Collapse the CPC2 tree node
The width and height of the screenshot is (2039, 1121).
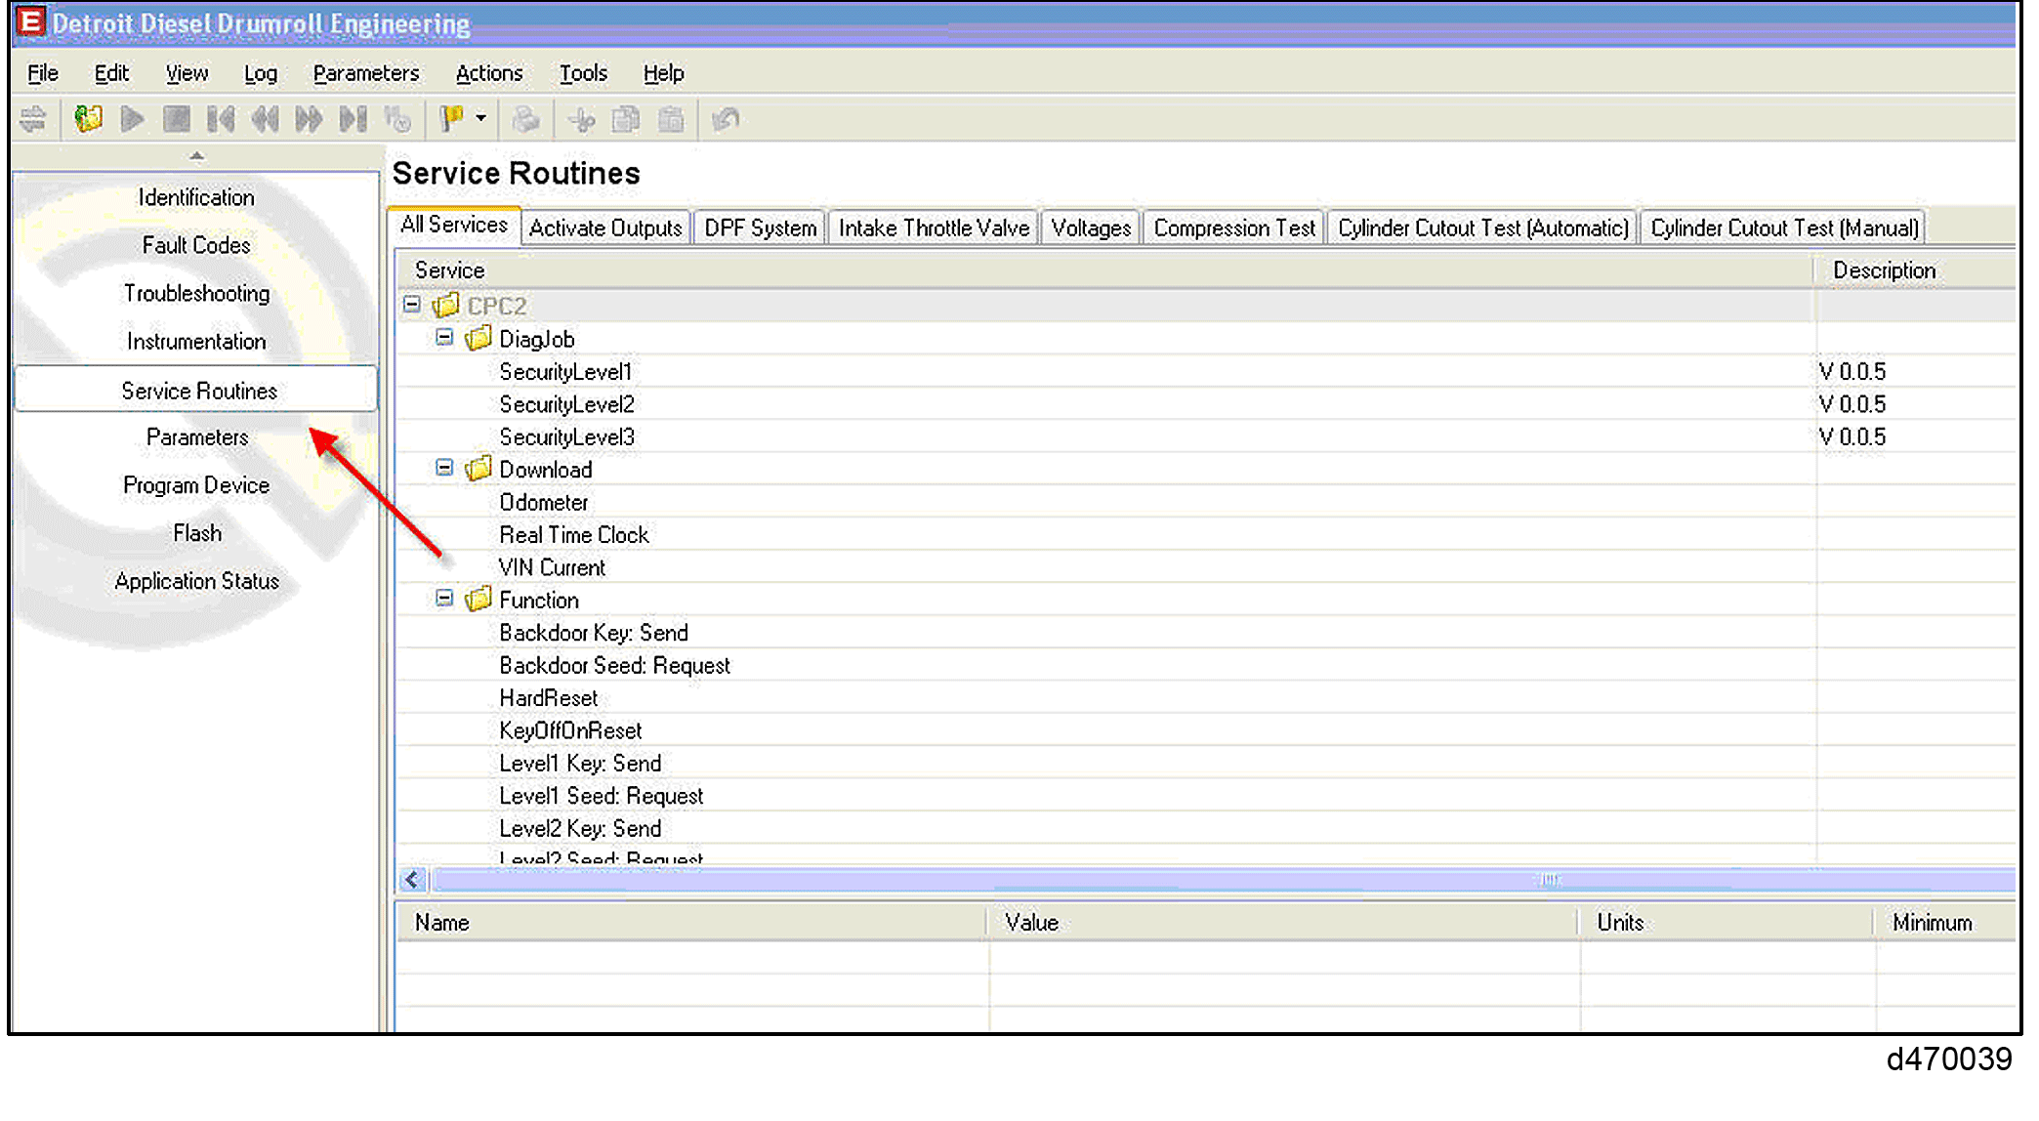[x=412, y=305]
